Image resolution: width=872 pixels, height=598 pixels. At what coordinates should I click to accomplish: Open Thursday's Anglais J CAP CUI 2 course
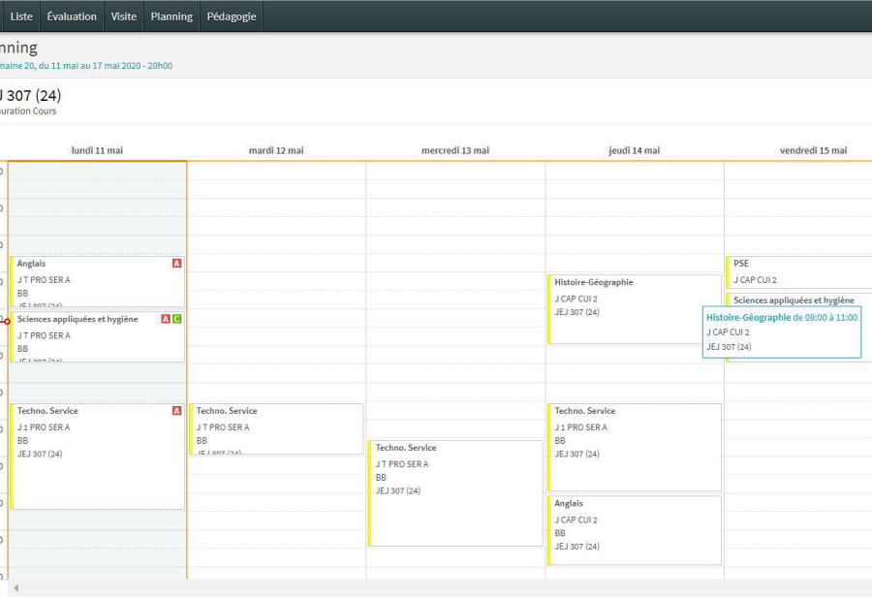pos(635,529)
